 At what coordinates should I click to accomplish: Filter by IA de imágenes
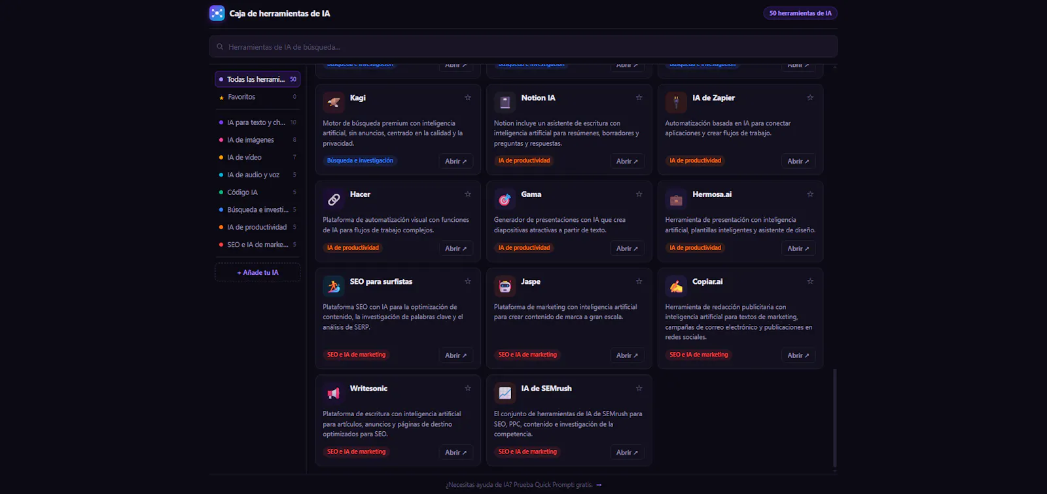point(258,140)
